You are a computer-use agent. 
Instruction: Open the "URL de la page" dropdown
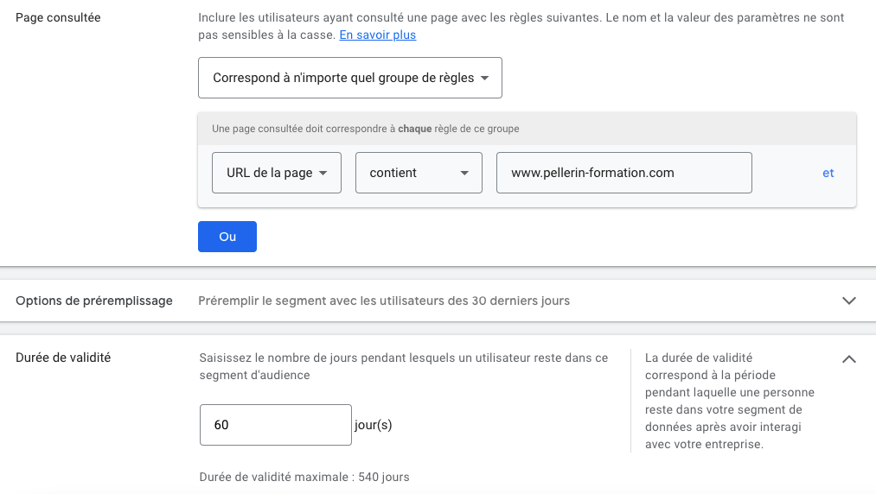click(x=269, y=173)
